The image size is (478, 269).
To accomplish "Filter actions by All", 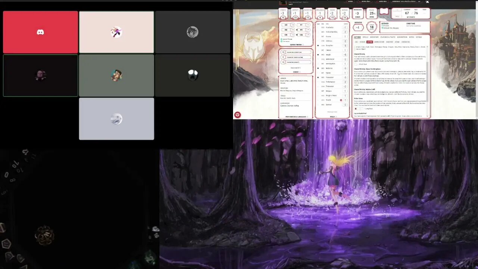I will click(x=356, y=42).
